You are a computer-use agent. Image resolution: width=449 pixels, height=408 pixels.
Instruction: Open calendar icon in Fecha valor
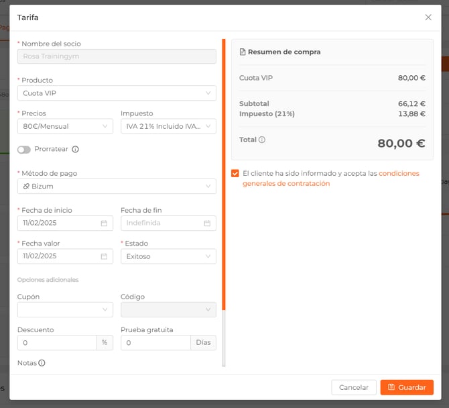[104, 256]
